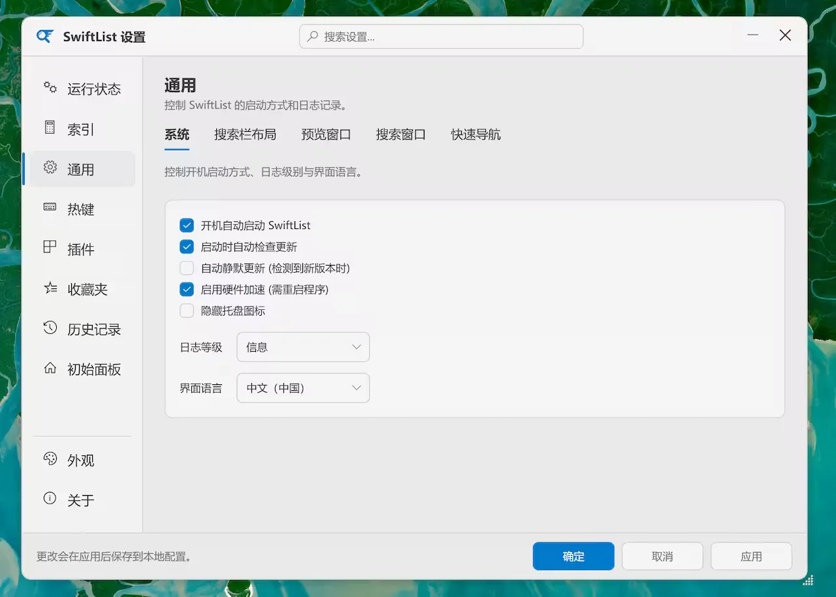836x597 pixels.
Task: Switch to the 搜索栏布局 tab
Action: point(245,134)
